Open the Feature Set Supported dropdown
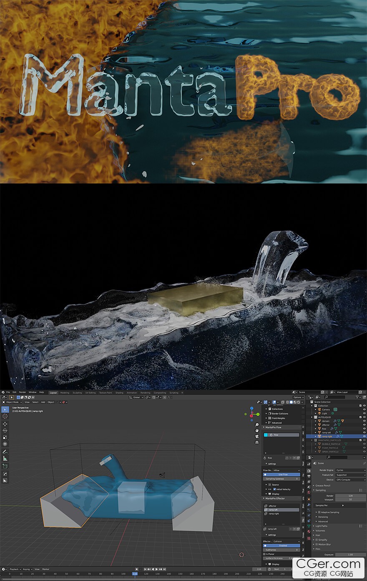367x581 pixels. (351, 475)
